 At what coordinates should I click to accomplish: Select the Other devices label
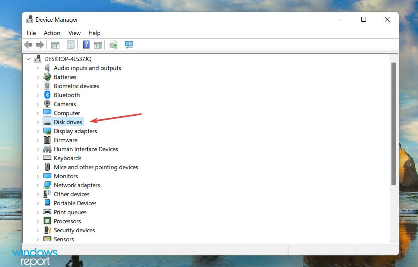click(72, 194)
